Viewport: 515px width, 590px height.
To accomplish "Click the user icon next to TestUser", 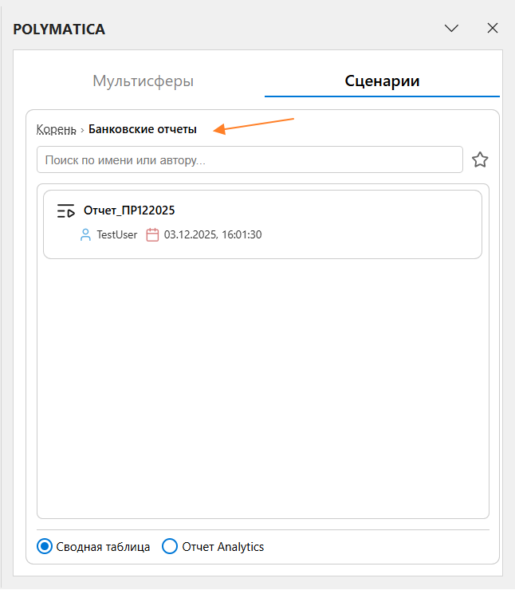I will click(x=86, y=235).
